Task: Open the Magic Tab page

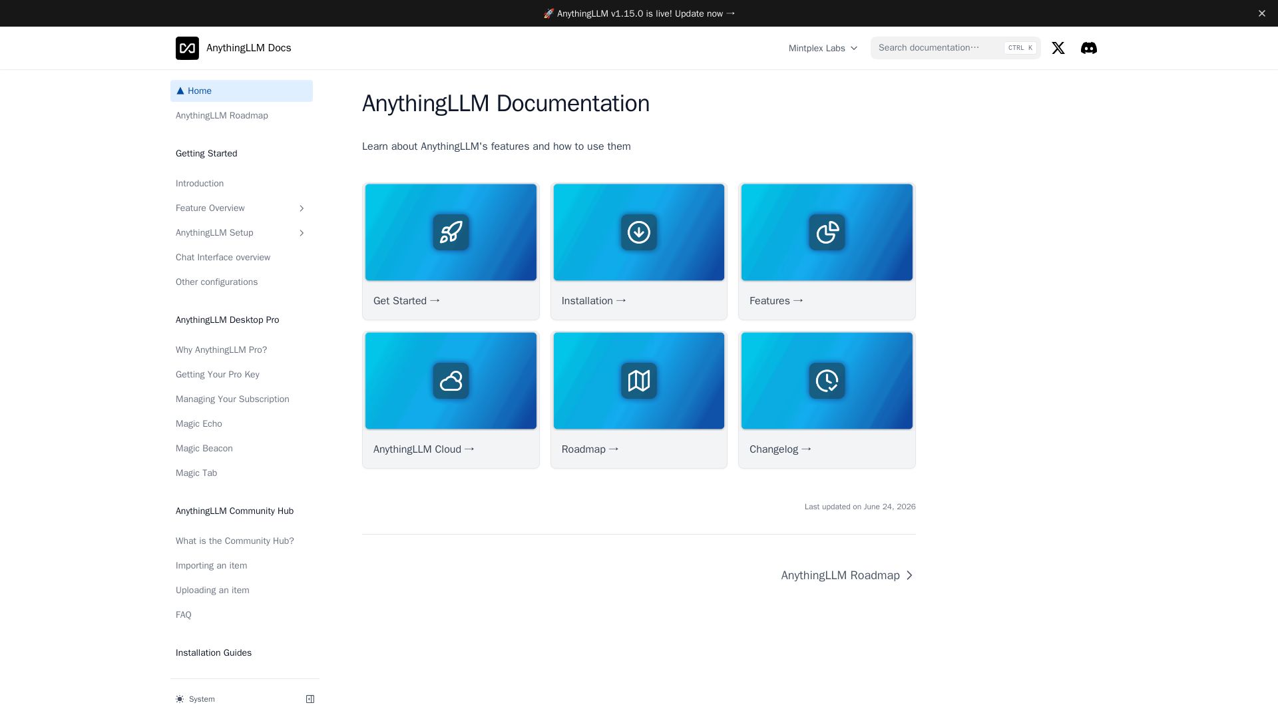Action: pos(242,473)
